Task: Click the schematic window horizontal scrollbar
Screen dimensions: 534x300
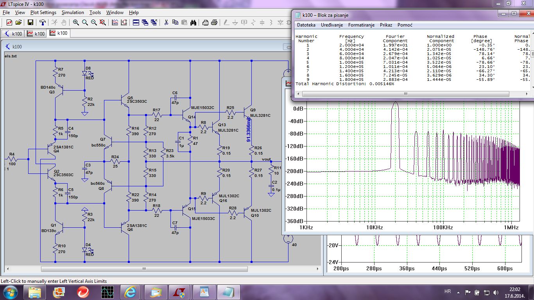Action: (x=144, y=269)
